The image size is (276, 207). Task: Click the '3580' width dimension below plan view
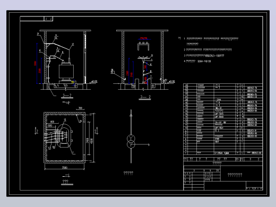pos(65,168)
